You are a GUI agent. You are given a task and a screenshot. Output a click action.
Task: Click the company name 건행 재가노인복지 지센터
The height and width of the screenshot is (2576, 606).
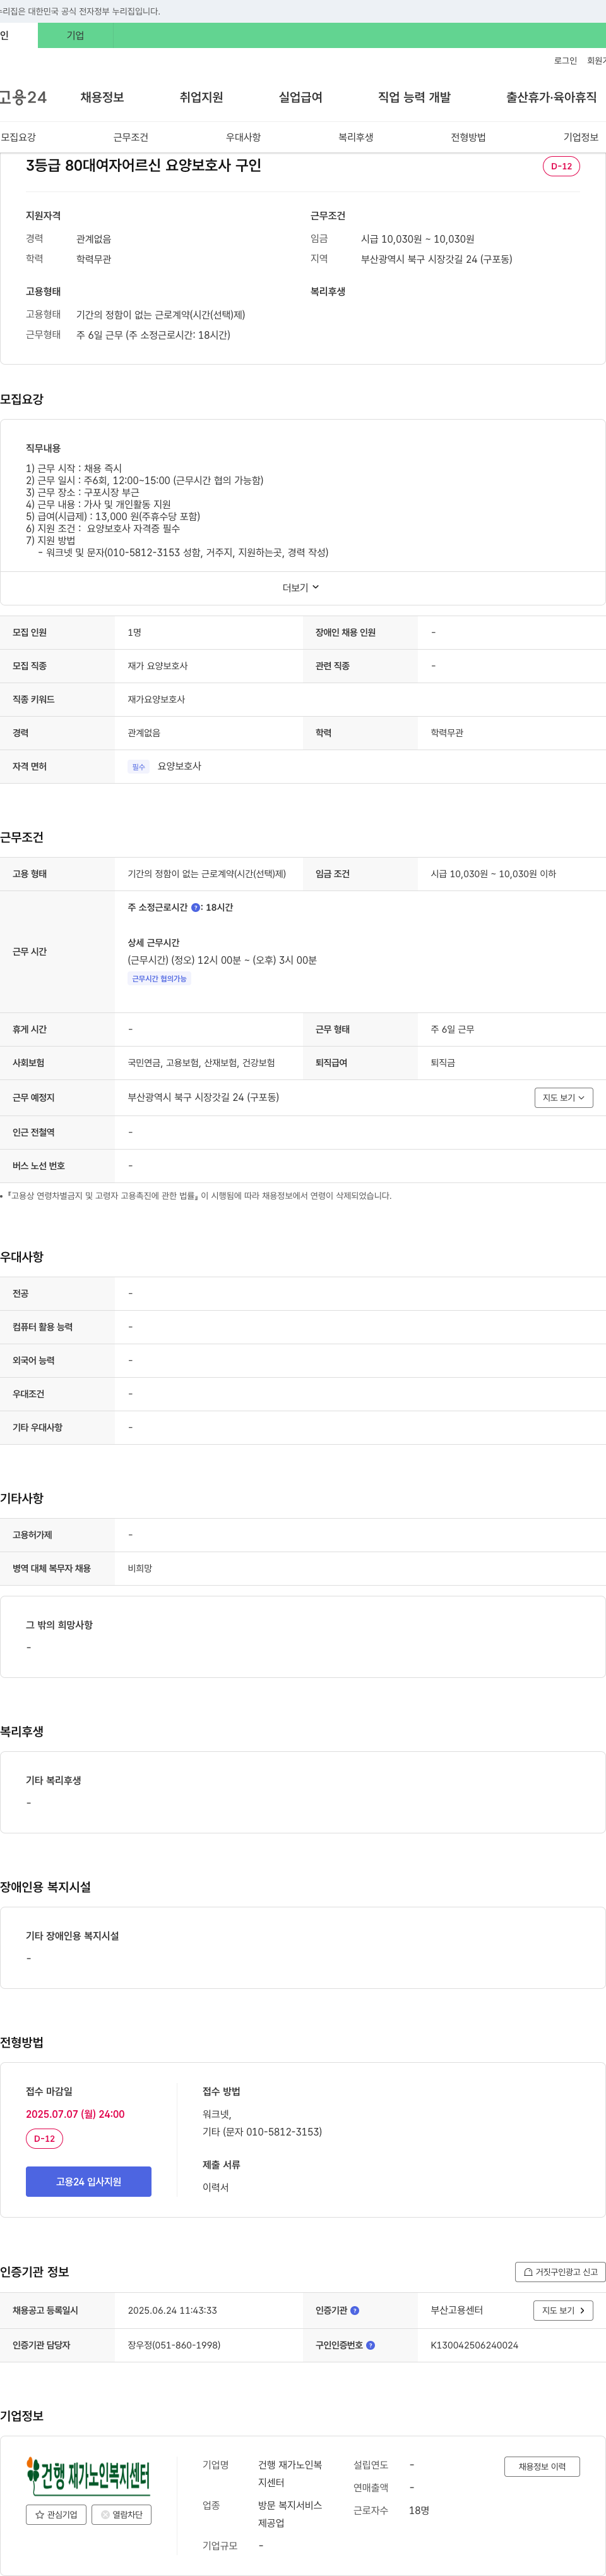[x=290, y=2474]
